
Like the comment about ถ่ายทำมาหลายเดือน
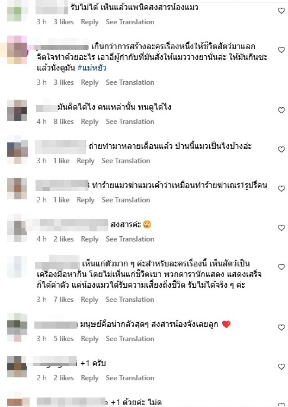coord(281,149)
